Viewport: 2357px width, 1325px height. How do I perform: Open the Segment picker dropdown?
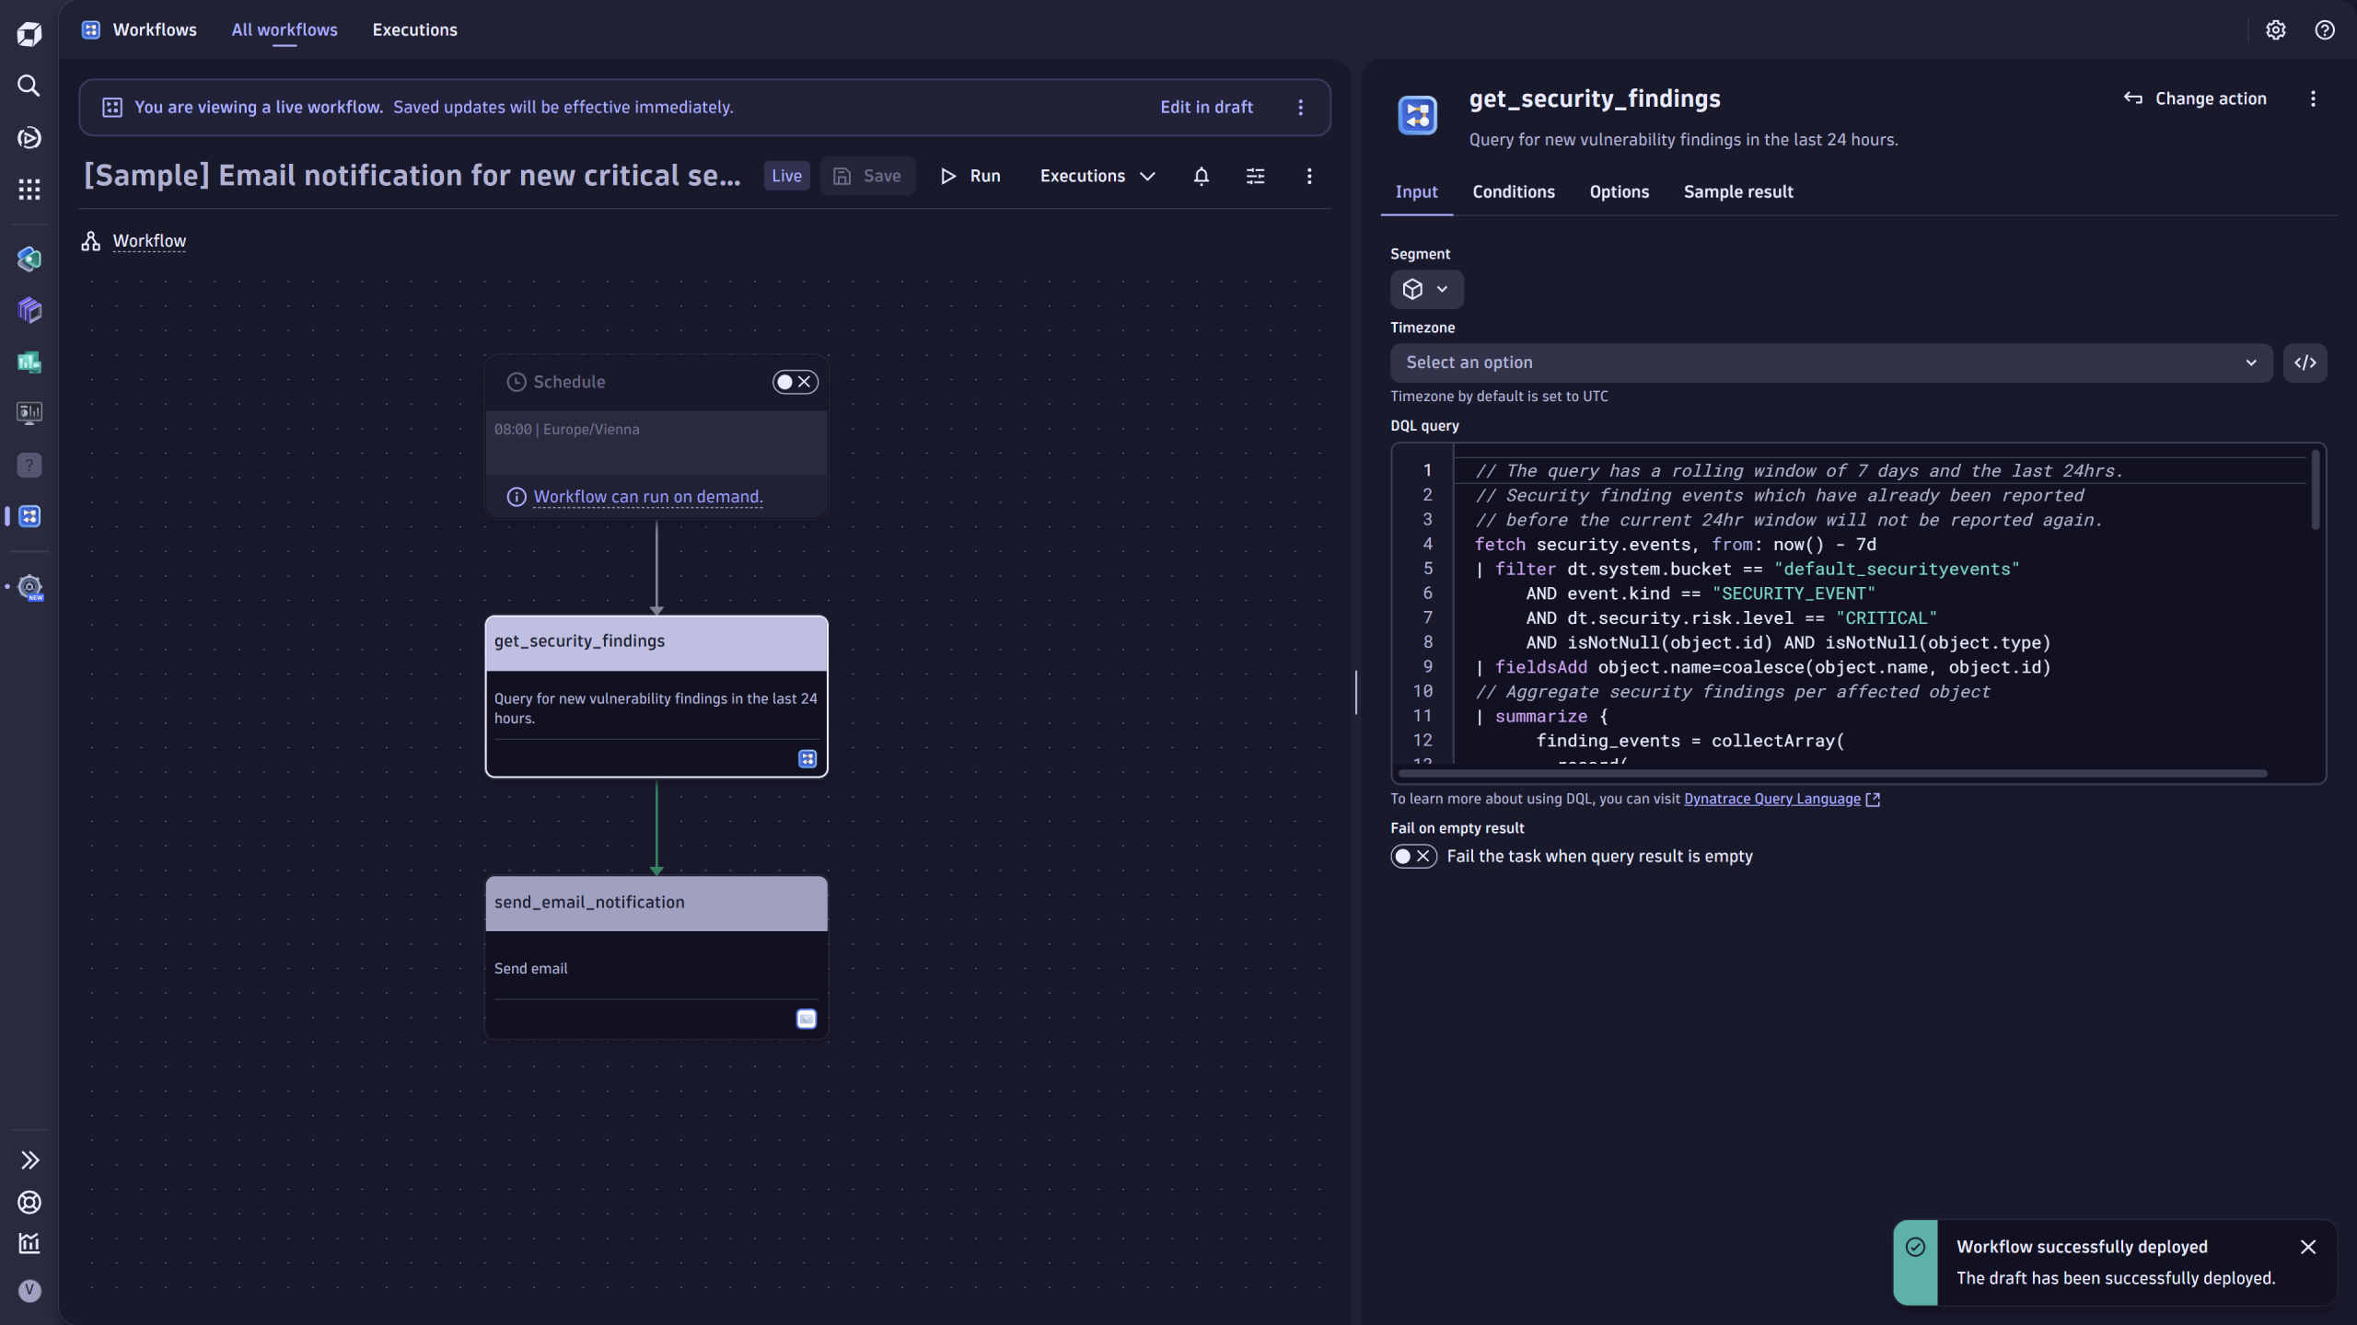tap(1425, 289)
